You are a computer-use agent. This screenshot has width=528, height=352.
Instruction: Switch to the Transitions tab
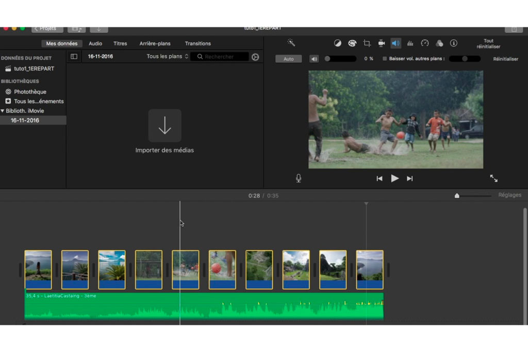pos(197,44)
